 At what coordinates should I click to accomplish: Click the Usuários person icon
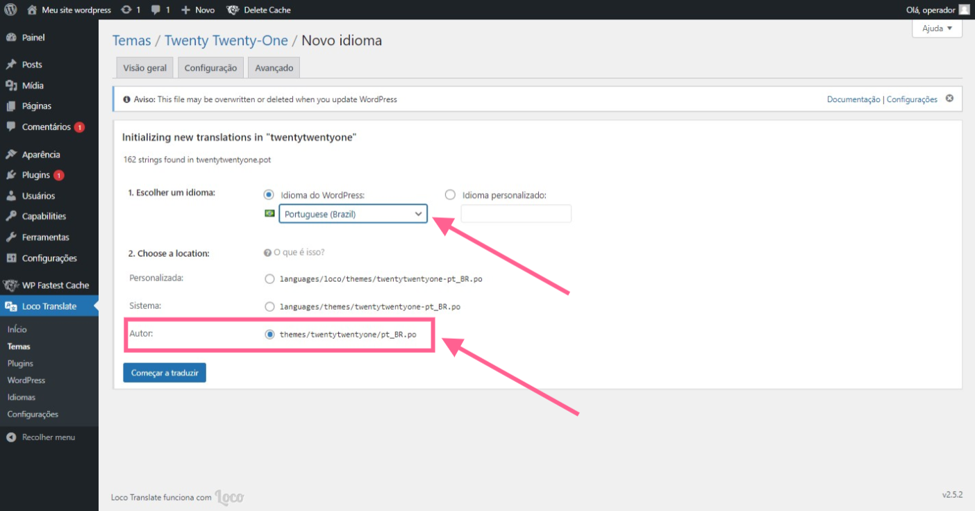(x=11, y=196)
